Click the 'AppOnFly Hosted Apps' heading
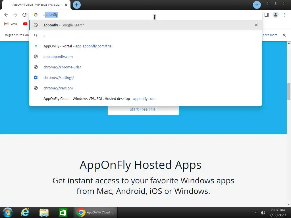291x218 pixels. tap(140, 165)
